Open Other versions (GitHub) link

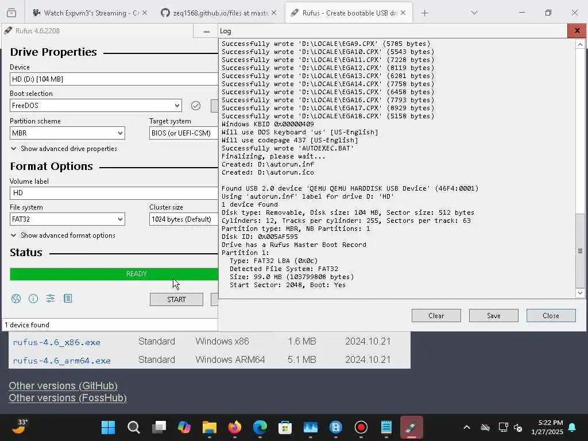63,386
